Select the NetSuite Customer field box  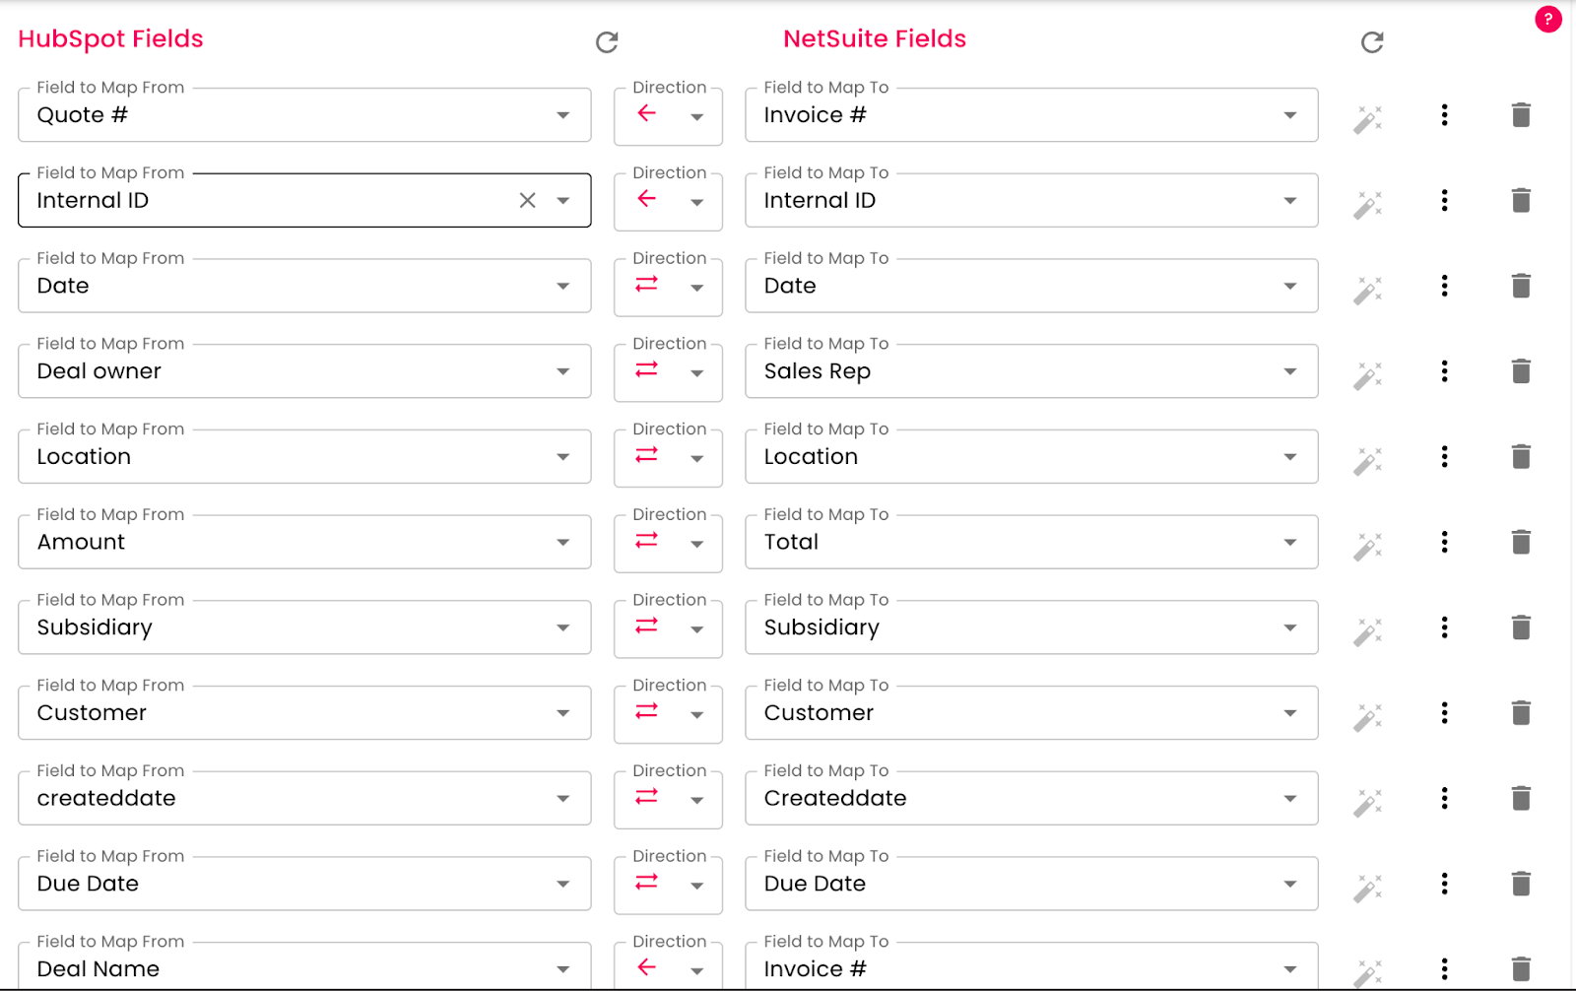(x=1015, y=713)
